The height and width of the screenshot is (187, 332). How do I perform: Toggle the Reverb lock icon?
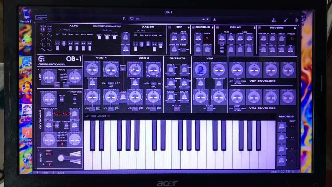[295, 28]
